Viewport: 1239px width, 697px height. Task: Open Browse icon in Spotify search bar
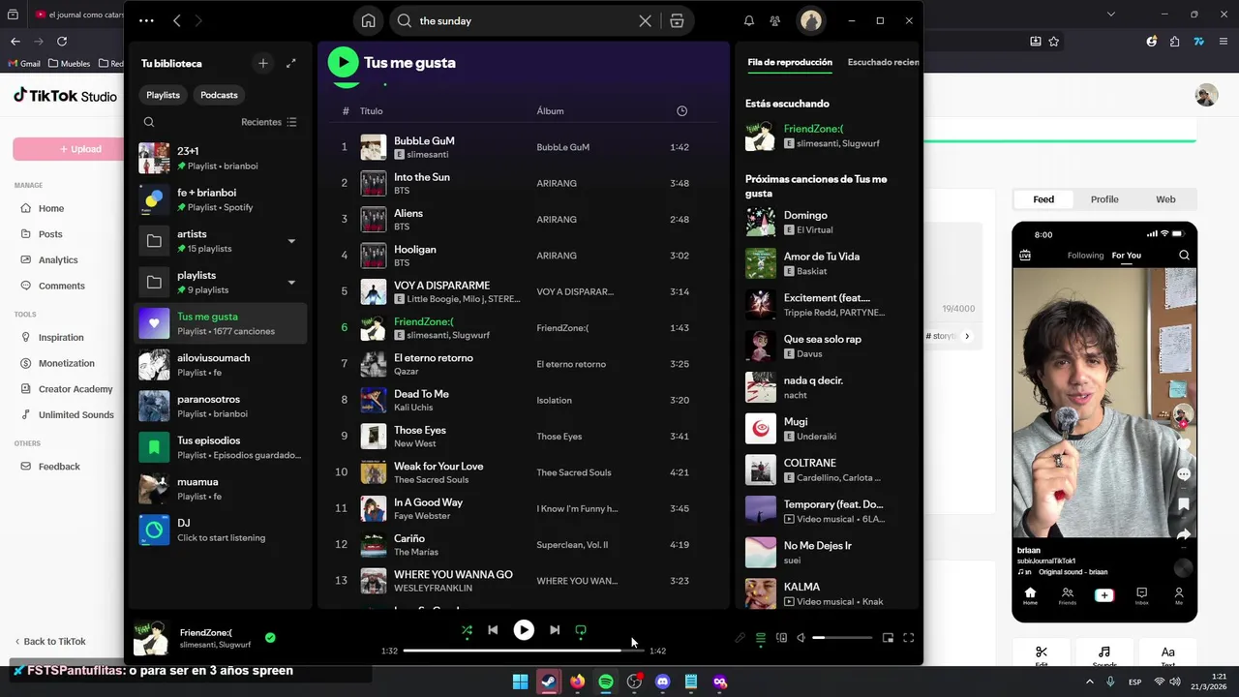pyautogui.click(x=677, y=20)
